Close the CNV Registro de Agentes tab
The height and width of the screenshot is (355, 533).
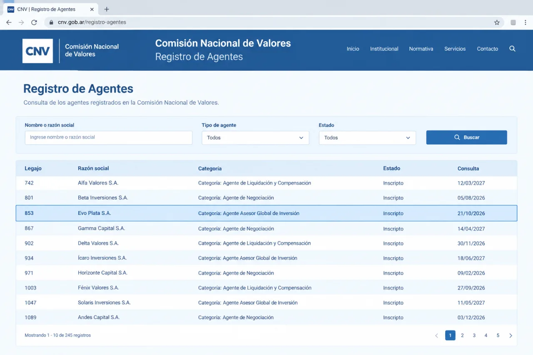click(x=92, y=9)
